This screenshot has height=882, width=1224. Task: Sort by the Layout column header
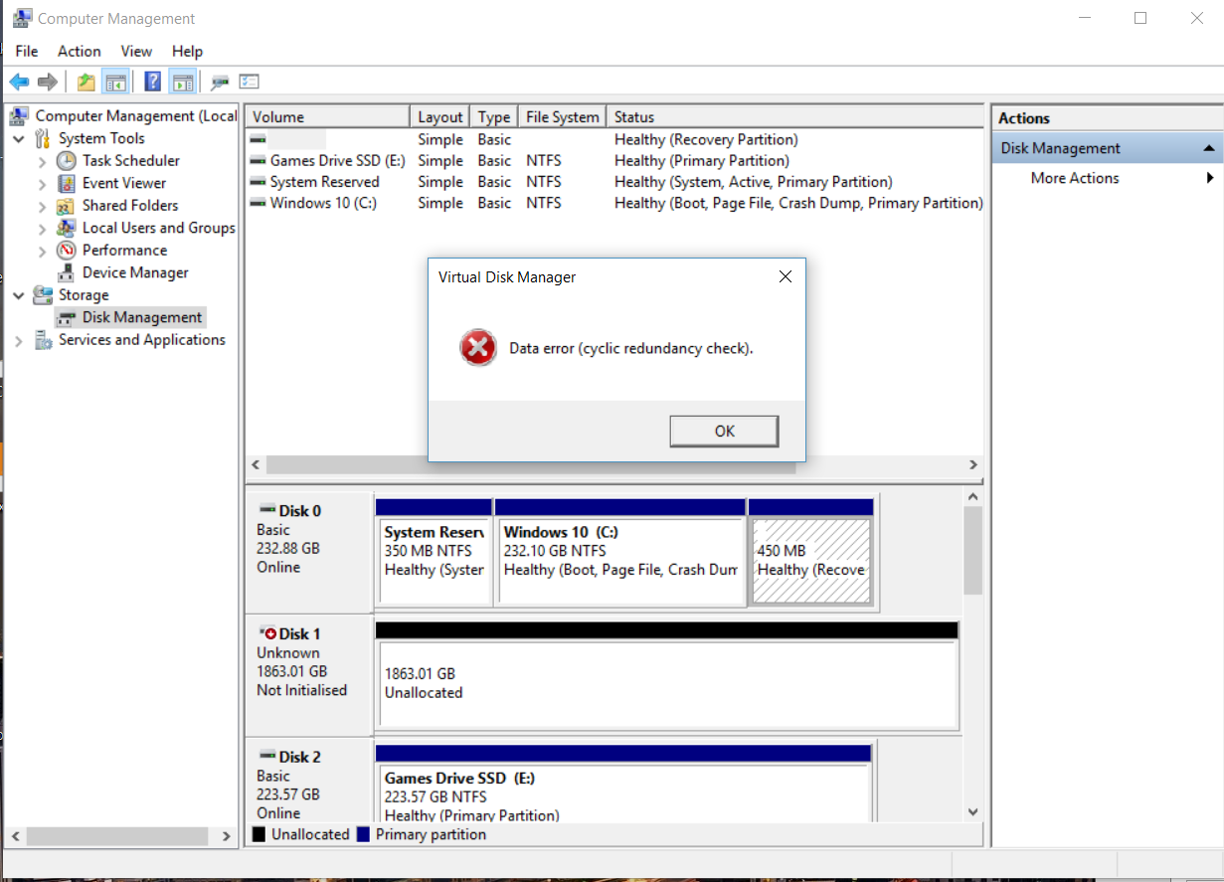coord(439,116)
